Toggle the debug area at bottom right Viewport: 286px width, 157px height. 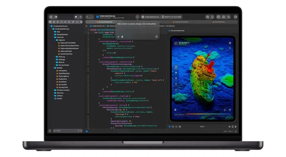click(x=236, y=131)
